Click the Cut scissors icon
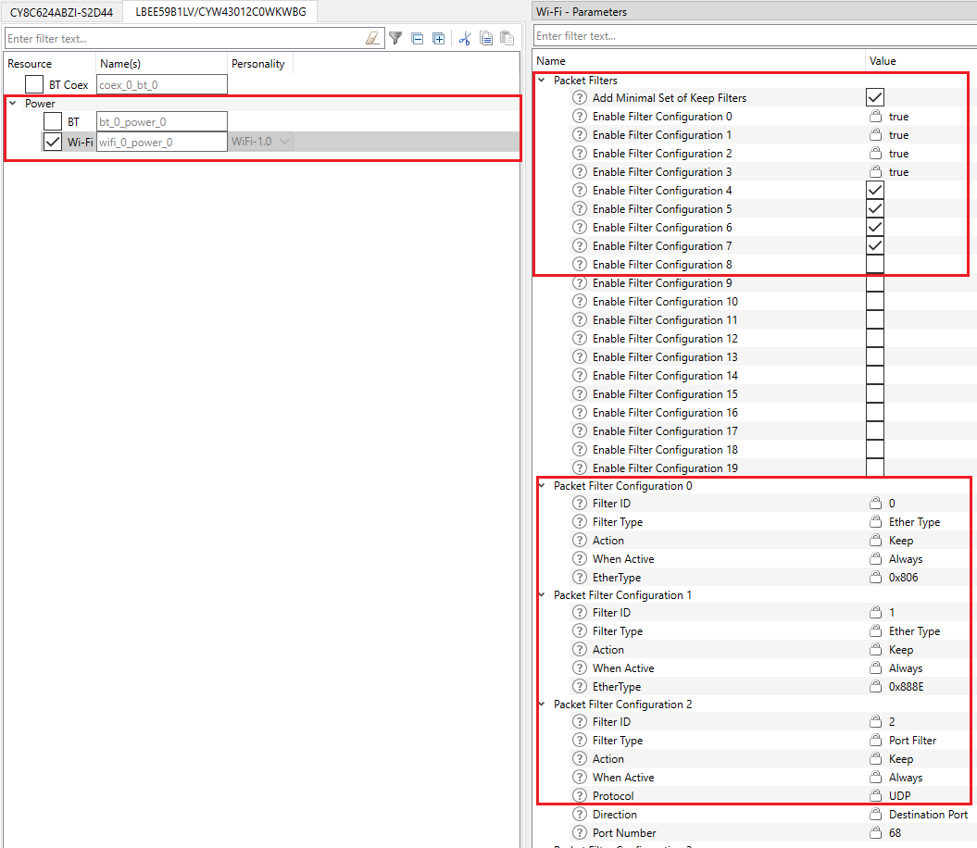The image size is (977, 848). point(465,39)
